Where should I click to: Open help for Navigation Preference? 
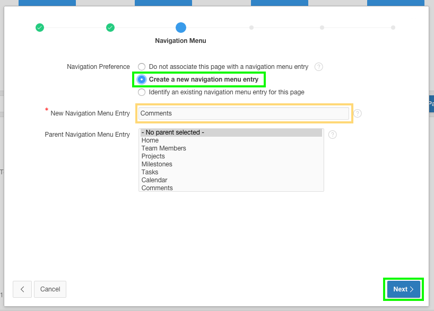tap(318, 67)
